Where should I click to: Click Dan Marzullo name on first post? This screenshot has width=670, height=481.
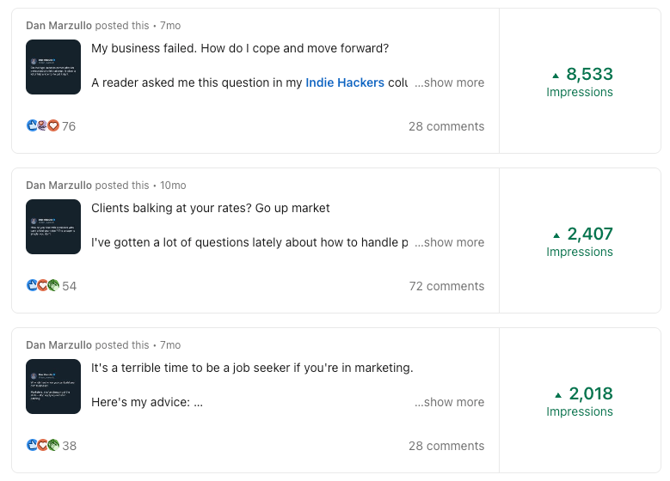click(x=58, y=26)
